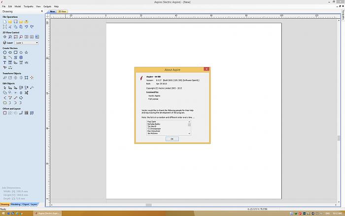This screenshot has width=345, height=216.
Task: Switch to the Clipart bottom tab
Action: tap(26, 204)
